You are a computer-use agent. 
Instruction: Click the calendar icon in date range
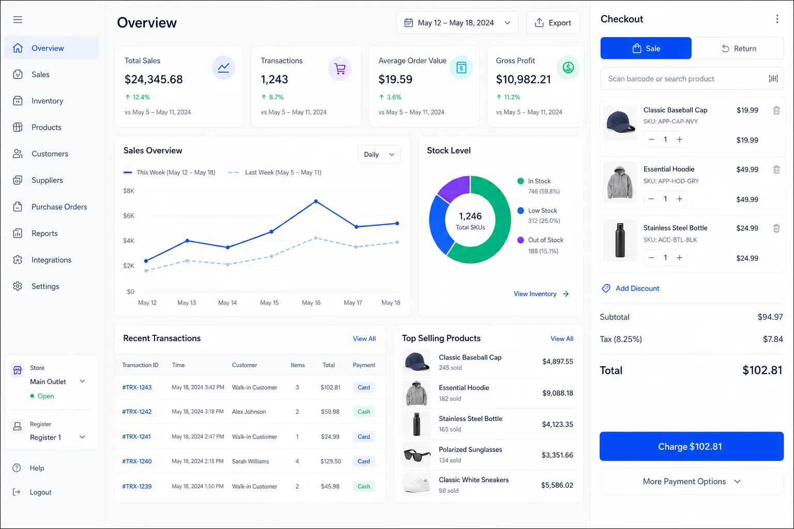tap(408, 23)
